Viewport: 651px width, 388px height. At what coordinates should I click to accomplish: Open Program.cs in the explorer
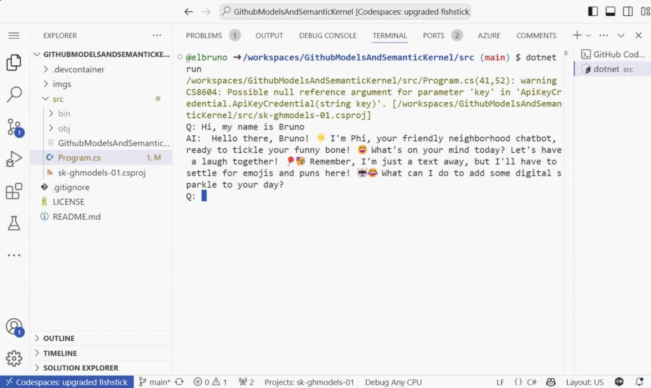(x=79, y=157)
